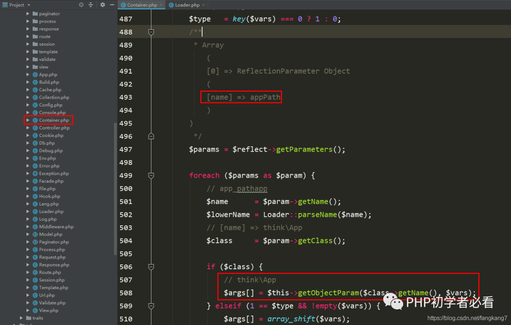Open Project panel settings gear

(103, 5)
